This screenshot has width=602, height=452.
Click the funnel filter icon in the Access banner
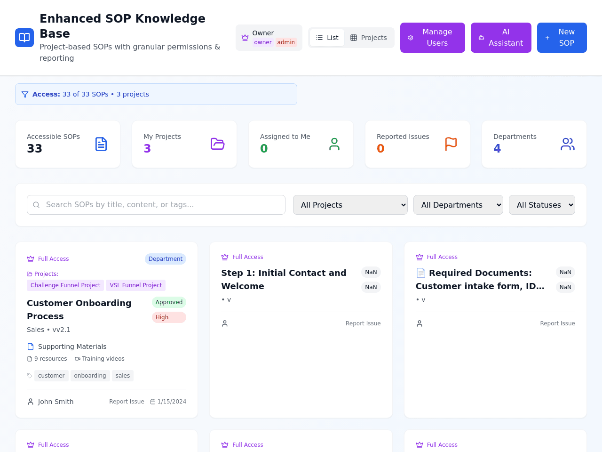click(x=25, y=94)
